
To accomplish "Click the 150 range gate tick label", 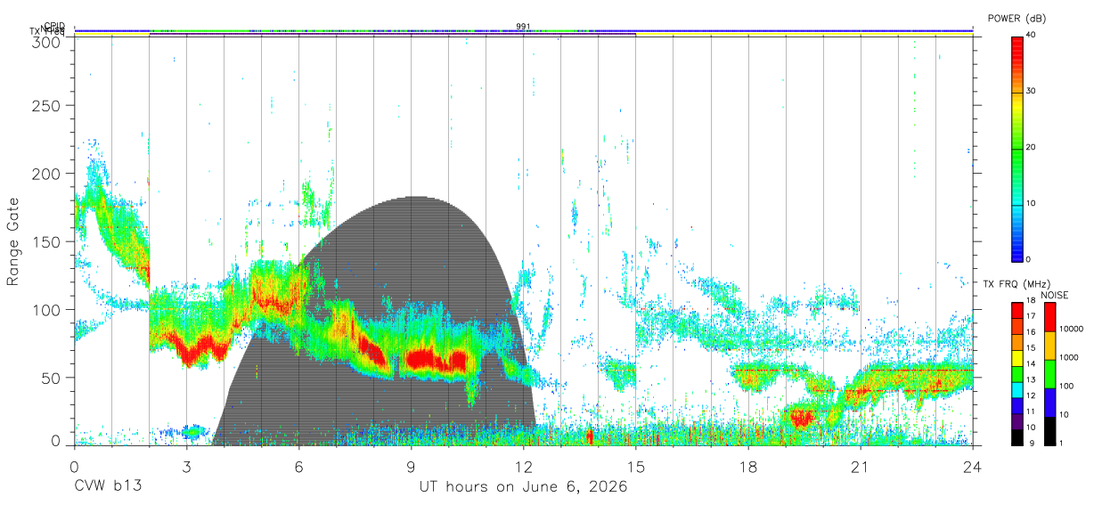I will pos(46,242).
